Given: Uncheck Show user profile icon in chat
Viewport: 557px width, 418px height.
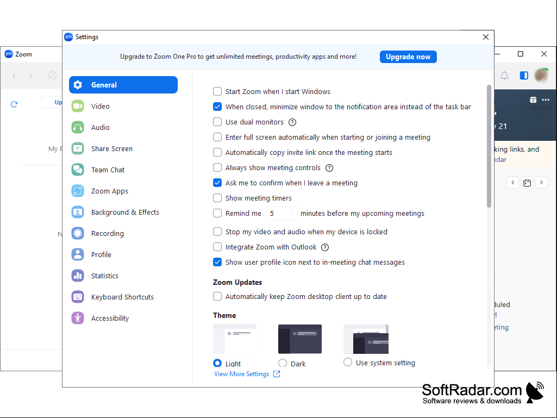Looking at the screenshot, I should [x=217, y=263].
